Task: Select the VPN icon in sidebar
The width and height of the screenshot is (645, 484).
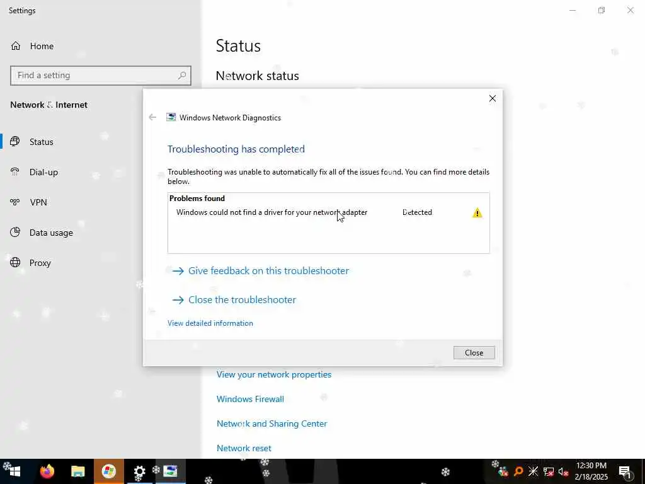Action: 15,202
